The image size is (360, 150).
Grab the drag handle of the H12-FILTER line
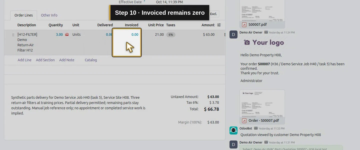(13, 35)
